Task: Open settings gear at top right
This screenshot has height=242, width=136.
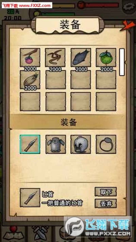Action: pyautogui.click(x=130, y=6)
